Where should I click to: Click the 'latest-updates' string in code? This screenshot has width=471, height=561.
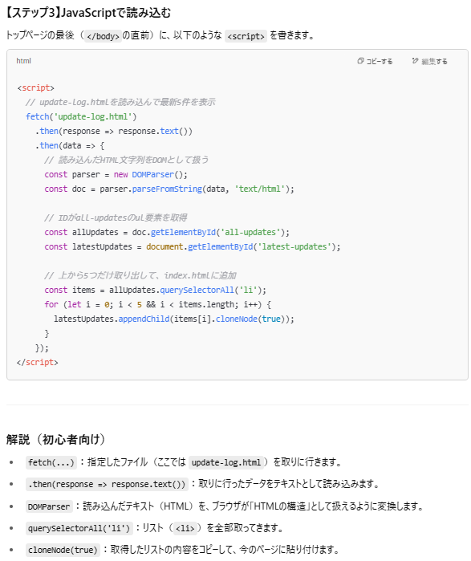coord(294,247)
